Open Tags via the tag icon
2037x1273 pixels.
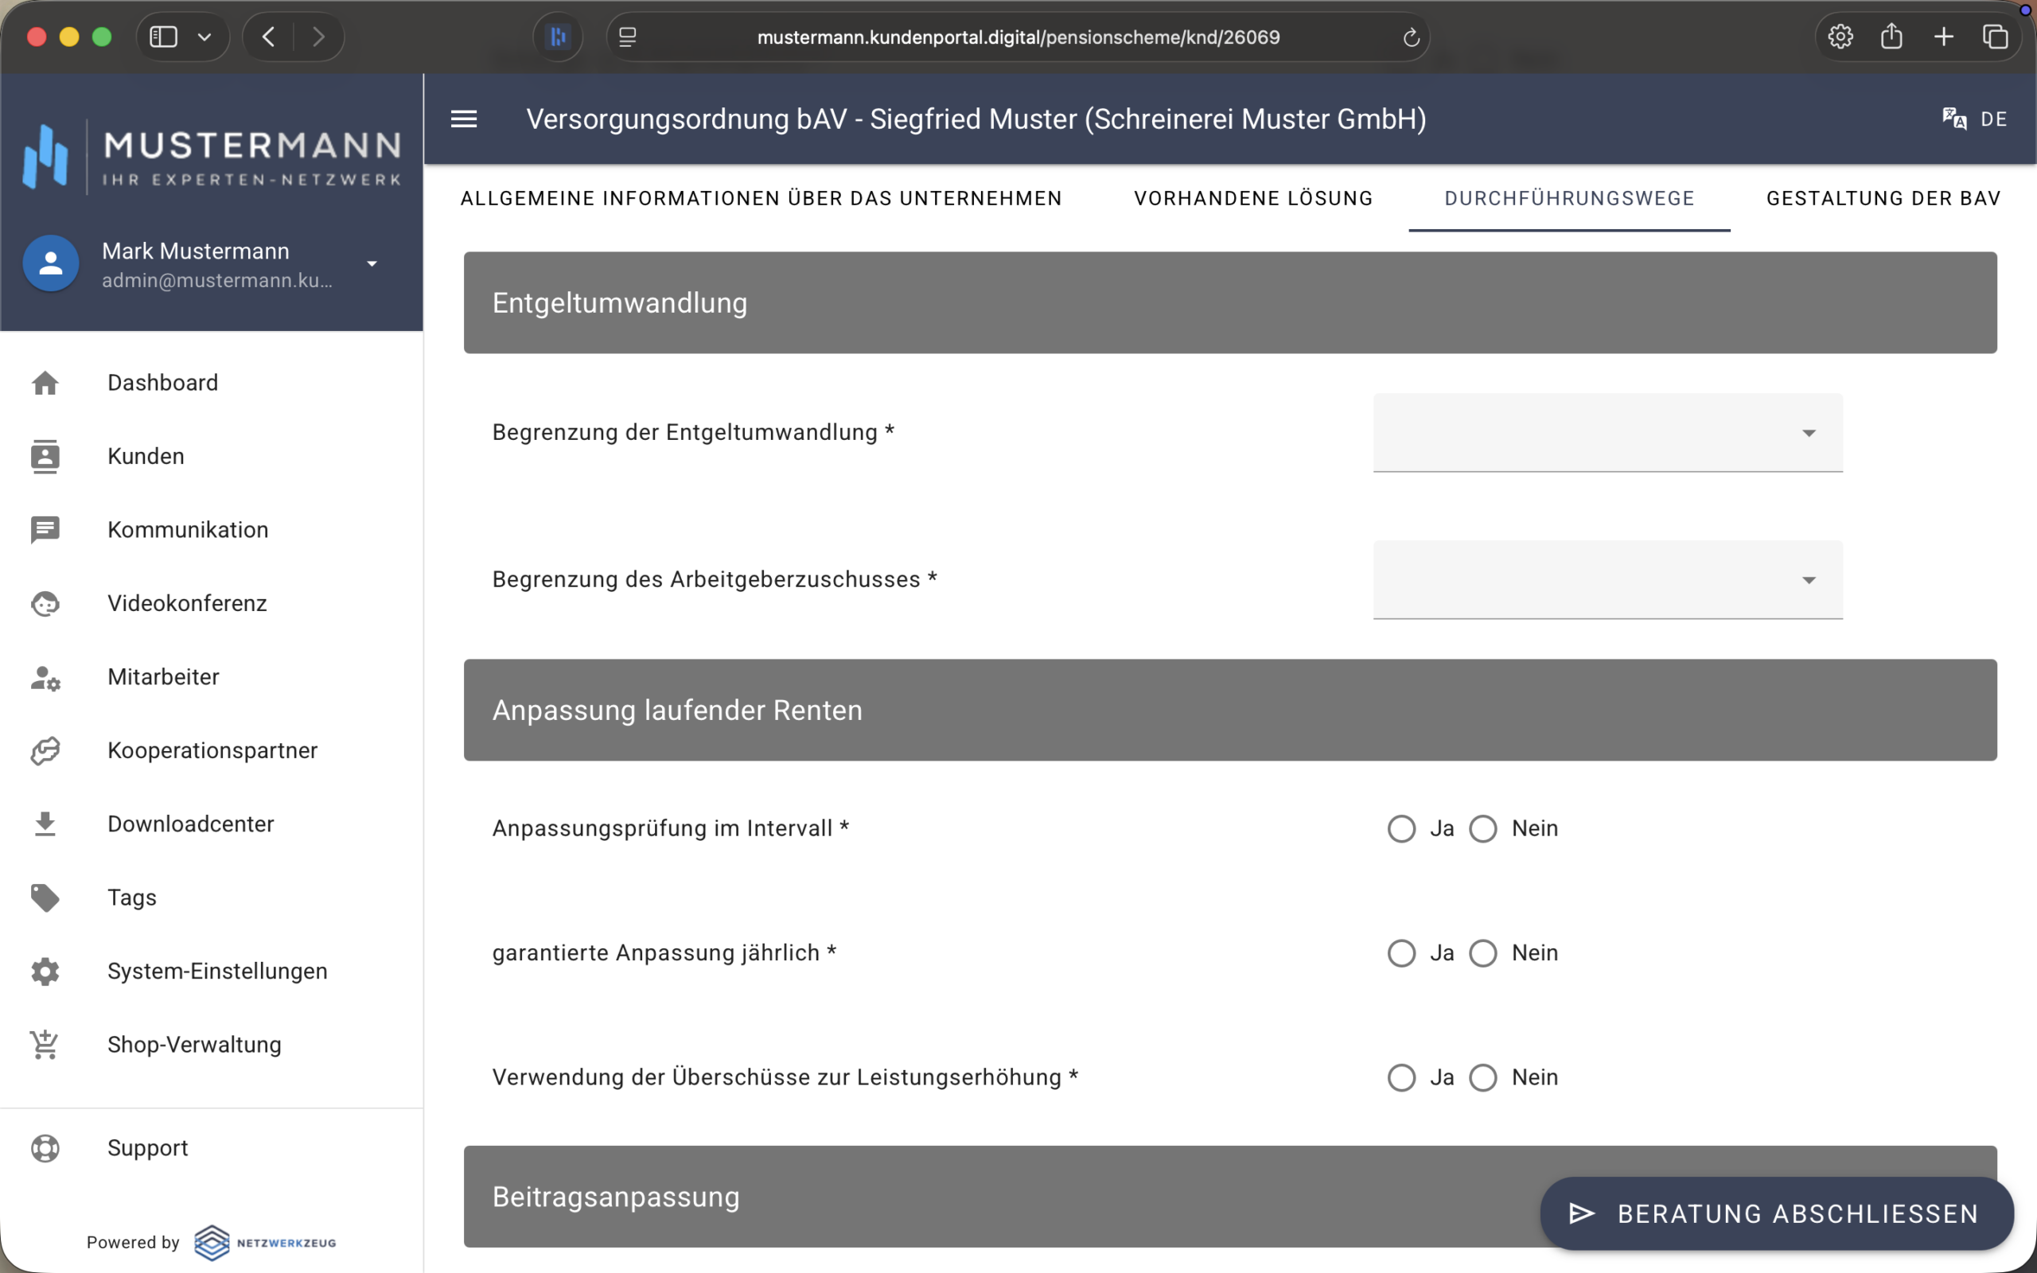(x=45, y=897)
